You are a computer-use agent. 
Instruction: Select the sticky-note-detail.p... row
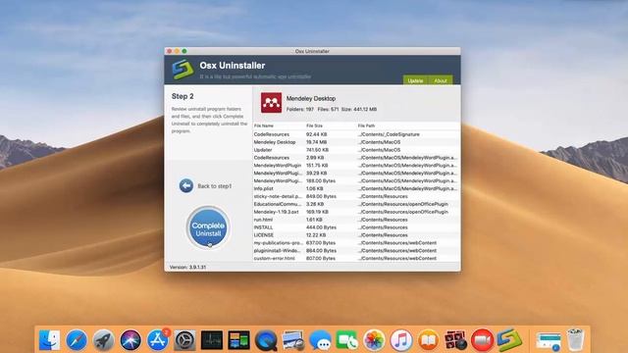pos(356,196)
